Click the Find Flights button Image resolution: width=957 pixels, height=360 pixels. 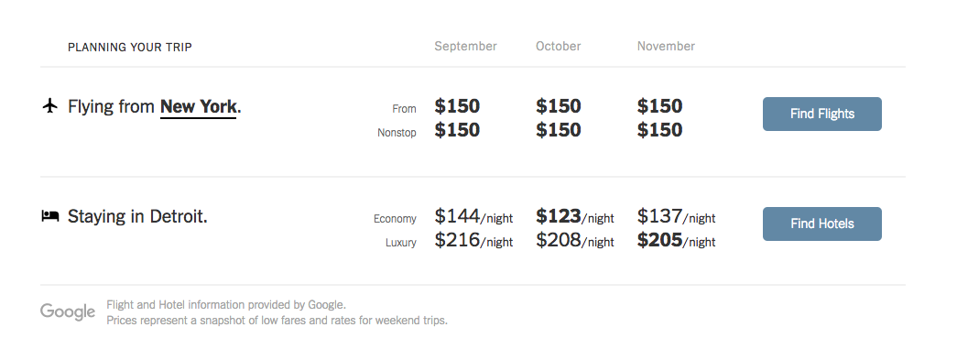[822, 114]
